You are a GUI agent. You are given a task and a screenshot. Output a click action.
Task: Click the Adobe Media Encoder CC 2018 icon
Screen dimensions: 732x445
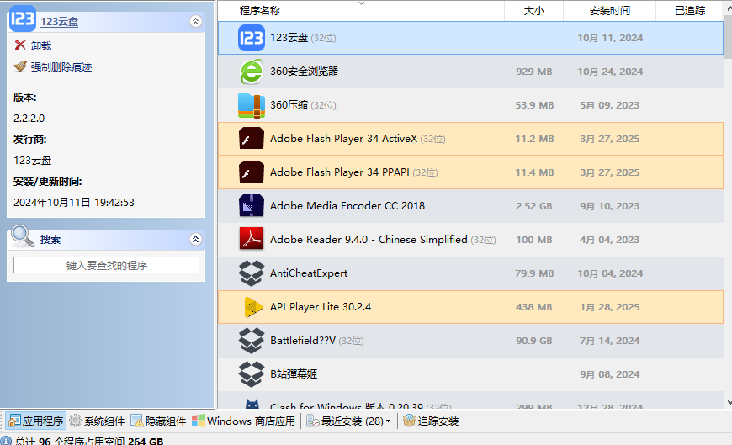(252, 206)
